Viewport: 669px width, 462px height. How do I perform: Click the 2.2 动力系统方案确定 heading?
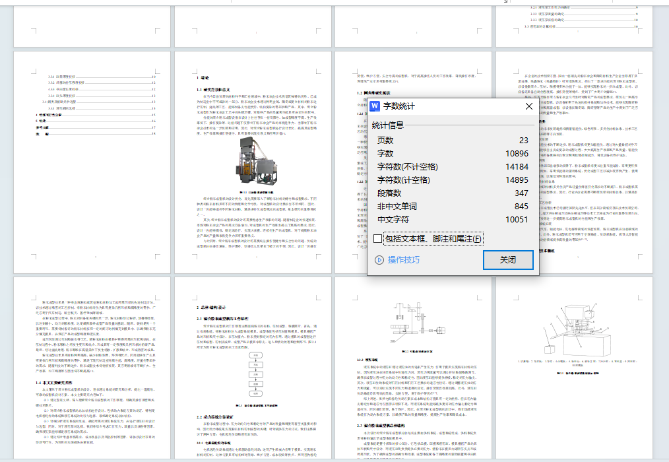click(215, 416)
